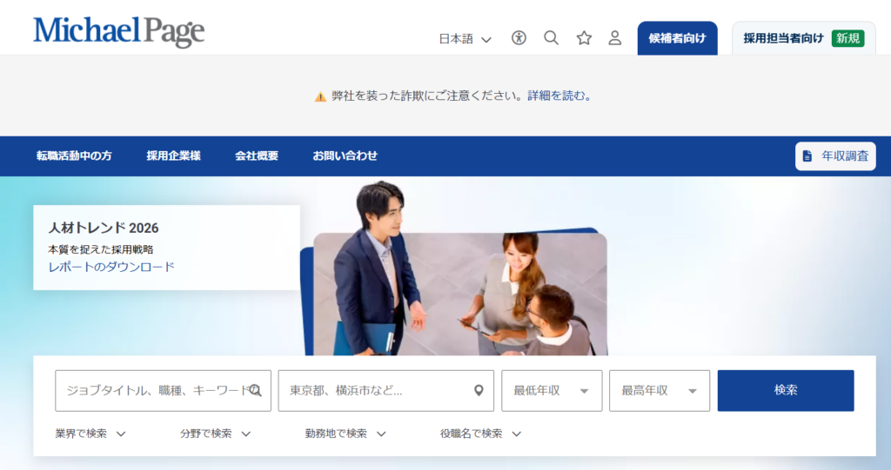The width and height of the screenshot is (891, 470).
Task: Expand 勤務地で検索 options
Action: [345, 434]
